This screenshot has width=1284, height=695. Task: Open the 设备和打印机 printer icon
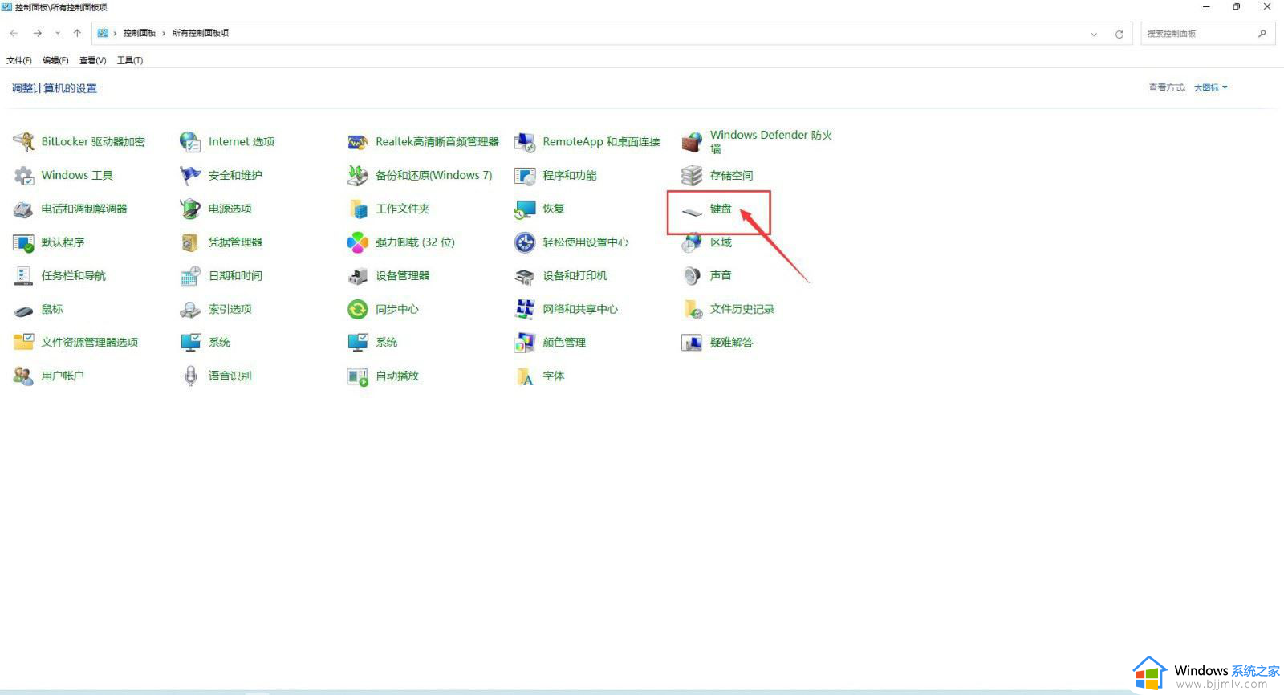[x=525, y=276]
